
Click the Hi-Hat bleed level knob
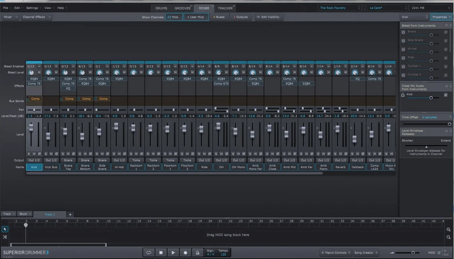(116, 72)
